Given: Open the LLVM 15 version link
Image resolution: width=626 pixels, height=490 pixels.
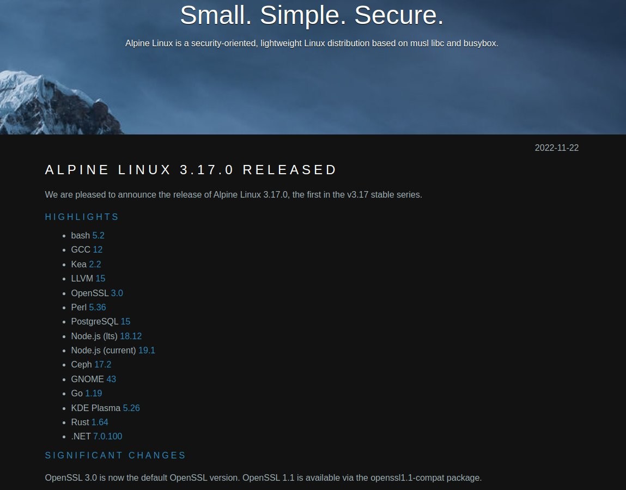Looking at the screenshot, I should pos(100,279).
